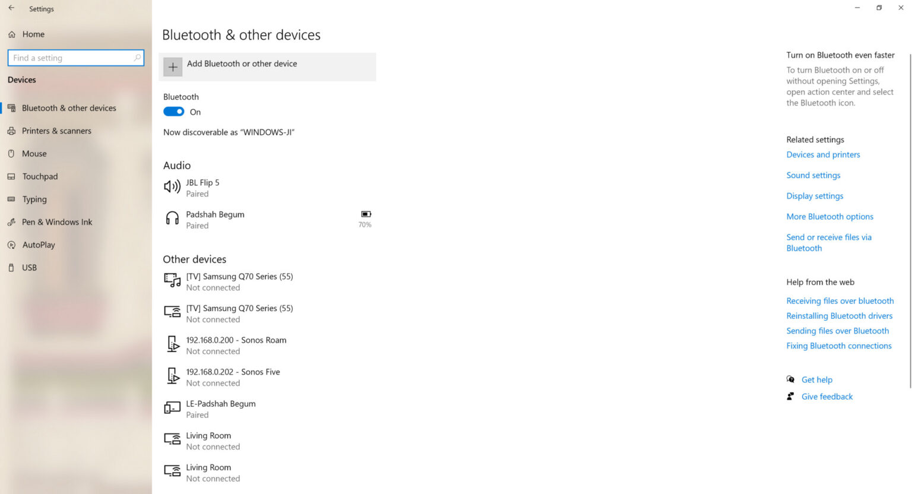The height and width of the screenshot is (494, 912).
Task: Open Printers & scanners settings
Action: (56, 131)
